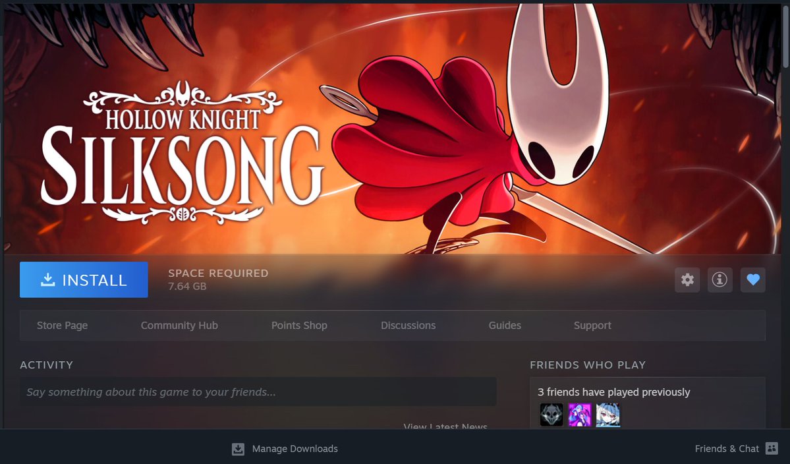The image size is (790, 464).
Task: Open the Points Shop link
Action: tap(299, 326)
